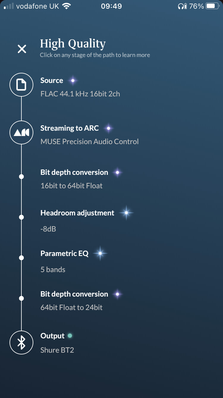Open the Parametric EQ stage details
Image resolution: width=223 pixels, height=398 pixels.
[65, 254]
